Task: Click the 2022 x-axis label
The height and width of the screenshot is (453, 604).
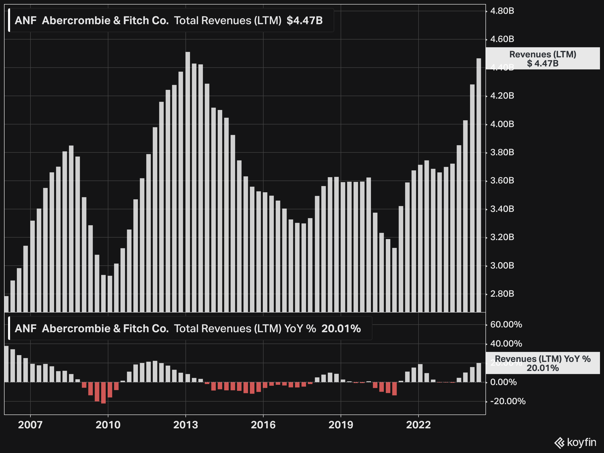Action: (x=418, y=425)
